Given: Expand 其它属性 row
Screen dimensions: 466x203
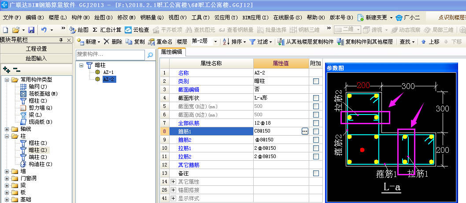Looking at the screenshot, I should [x=173, y=181].
